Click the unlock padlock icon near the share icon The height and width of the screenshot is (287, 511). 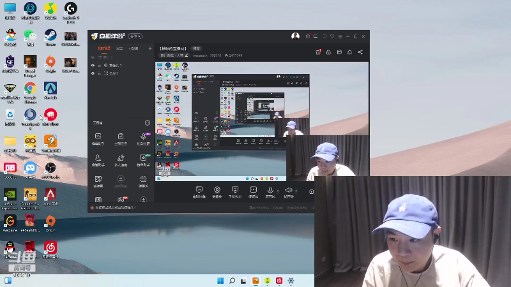(x=328, y=52)
